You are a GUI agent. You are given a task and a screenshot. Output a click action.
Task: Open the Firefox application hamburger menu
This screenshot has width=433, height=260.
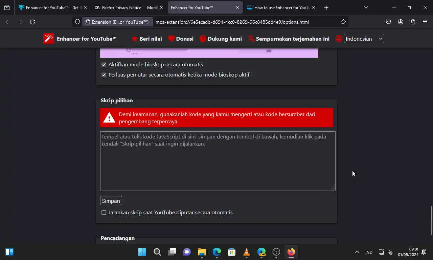click(425, 22)
